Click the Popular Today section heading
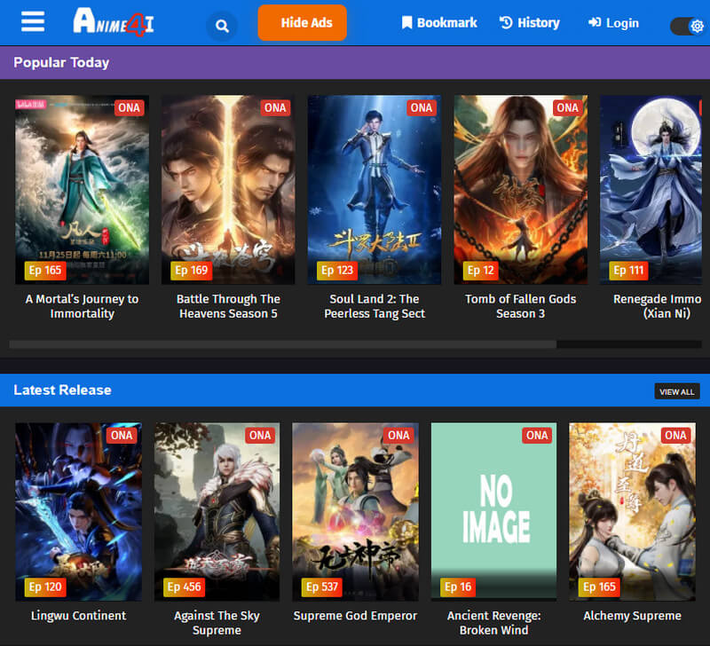Image resolution: width=710 pixels, height=646 pixels. pos(61,62)
